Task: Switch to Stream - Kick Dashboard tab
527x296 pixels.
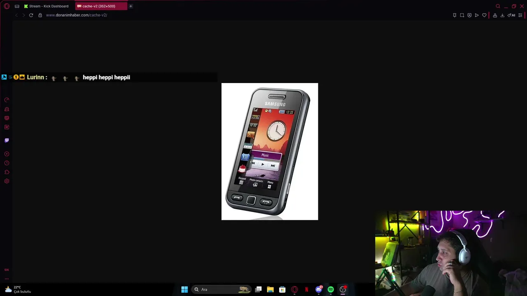Action: pyautogui.click(x=46, y=6)
